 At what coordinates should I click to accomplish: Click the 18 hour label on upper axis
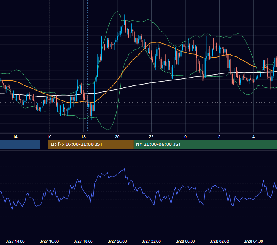pyautogui.click(x=83, y=137)
